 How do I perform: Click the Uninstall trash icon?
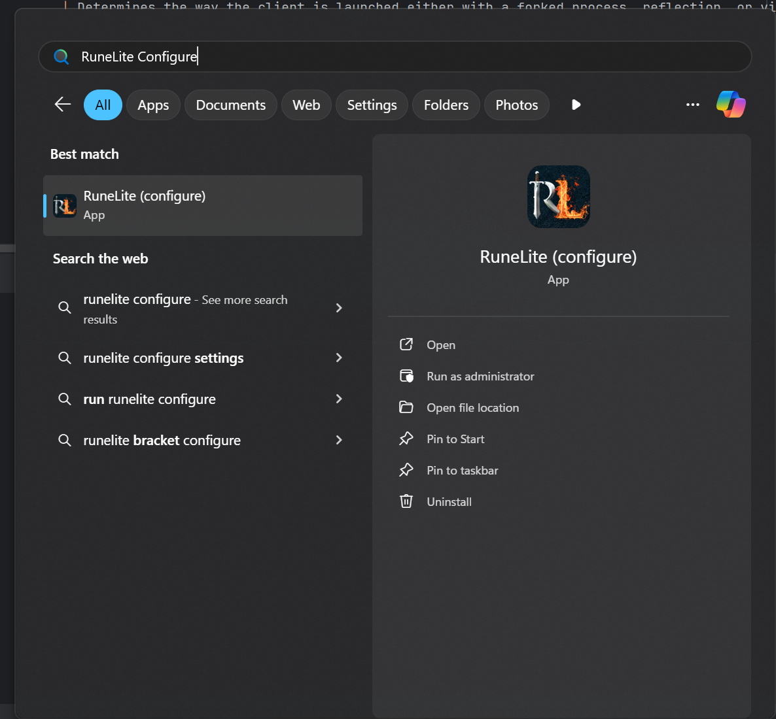(406, 501)
